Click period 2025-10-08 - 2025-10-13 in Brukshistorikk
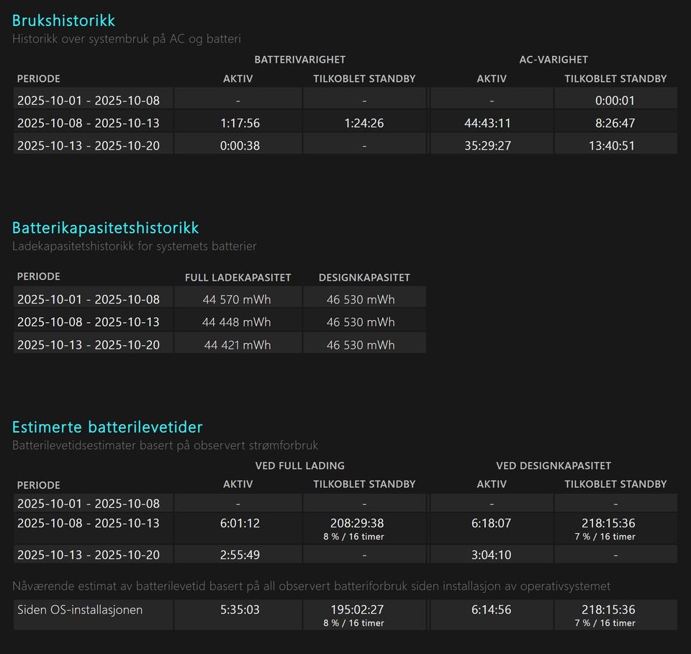The width and height of the screenshot is (691, 654). click(88, 123)
